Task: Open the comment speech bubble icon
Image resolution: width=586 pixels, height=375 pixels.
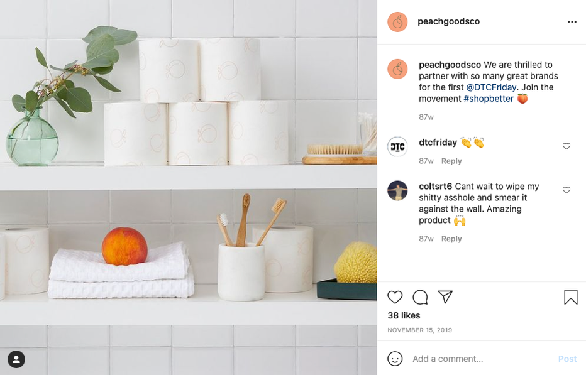Action: [x=420, y=297]
